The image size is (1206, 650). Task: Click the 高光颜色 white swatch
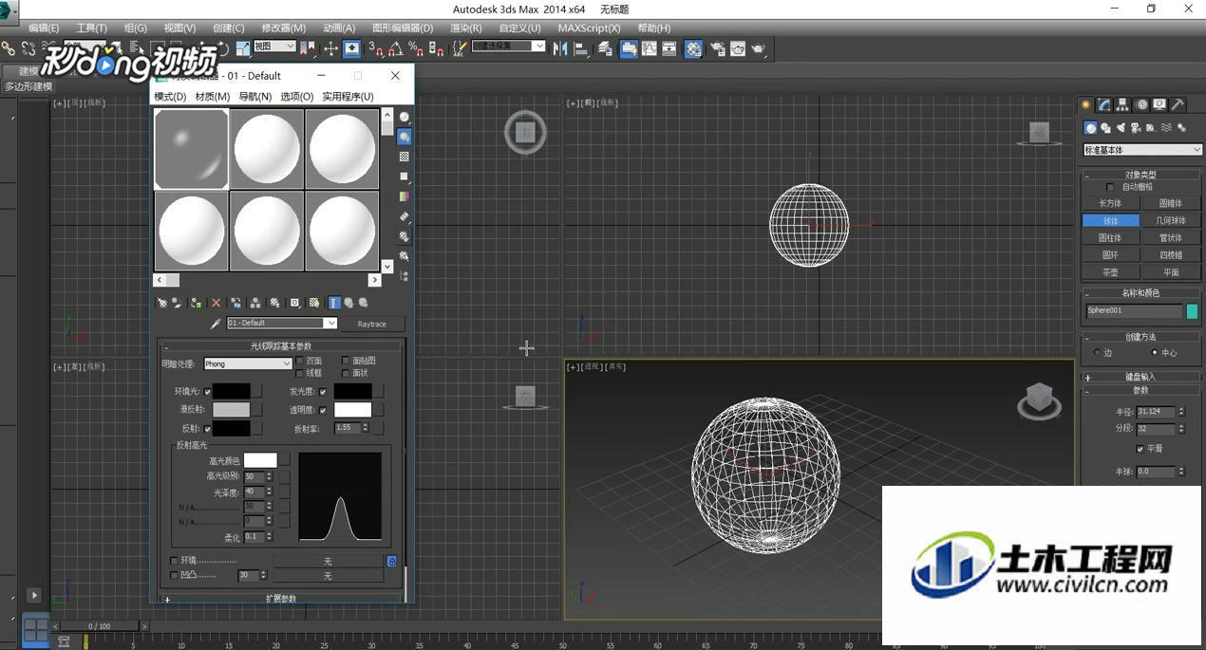(260, 460)
